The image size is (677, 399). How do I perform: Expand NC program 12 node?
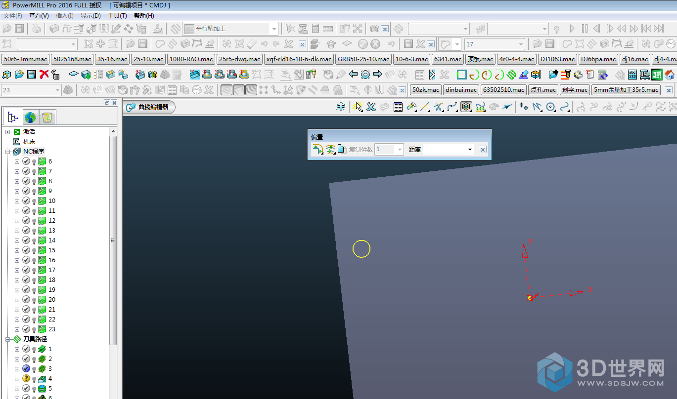(x=17, y=221)
